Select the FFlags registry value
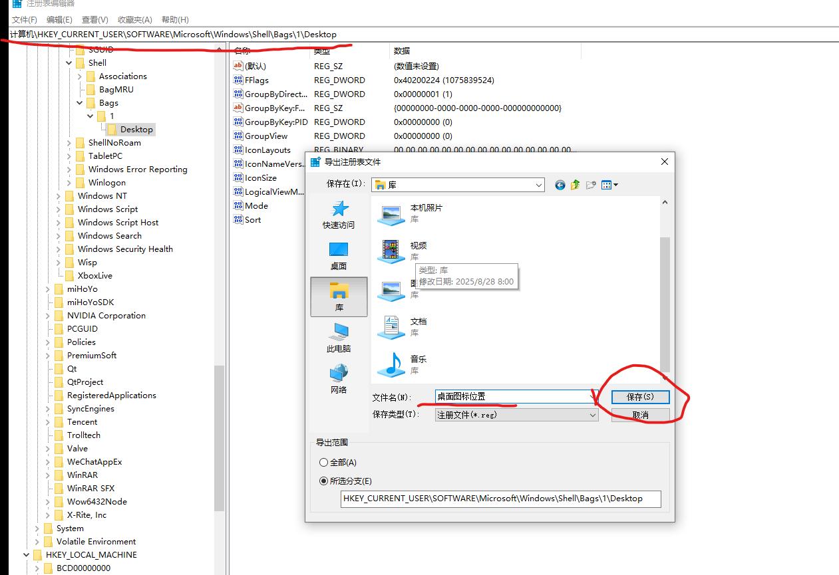The image size is (839, 575). tap(256, 80)
